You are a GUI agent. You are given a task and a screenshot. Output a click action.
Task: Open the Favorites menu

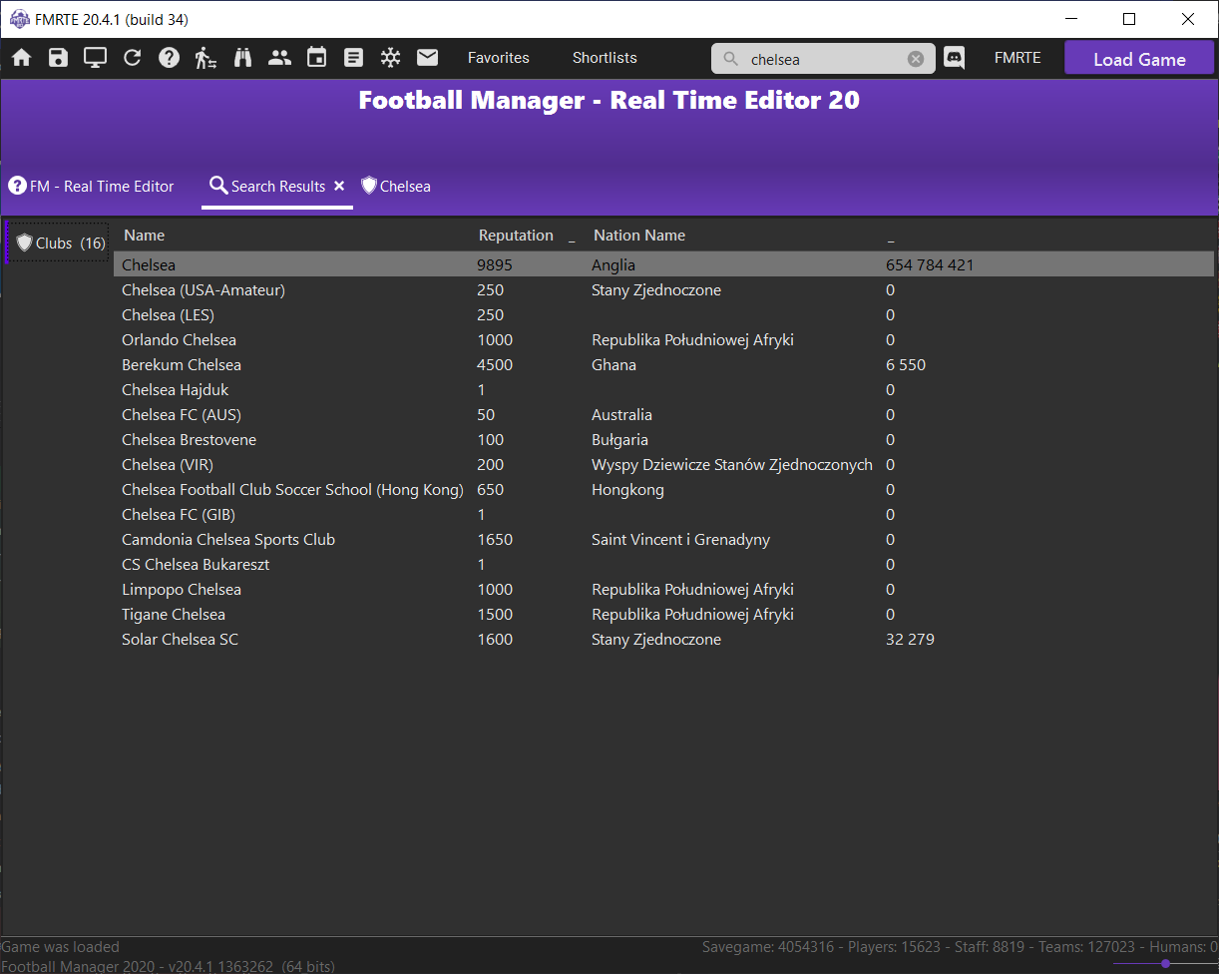pos(499,58)
